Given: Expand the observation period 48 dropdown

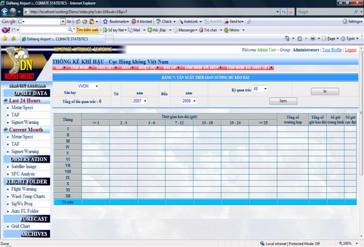Looking at the screenshot, I should tap(260, 89).
